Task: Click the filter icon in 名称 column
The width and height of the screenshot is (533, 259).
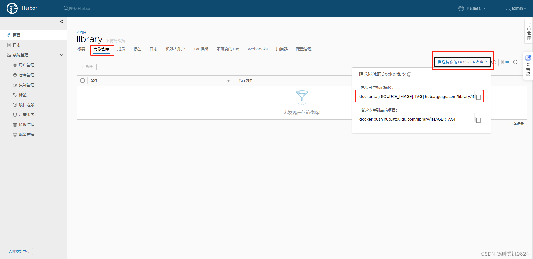Action: (228, 81)
